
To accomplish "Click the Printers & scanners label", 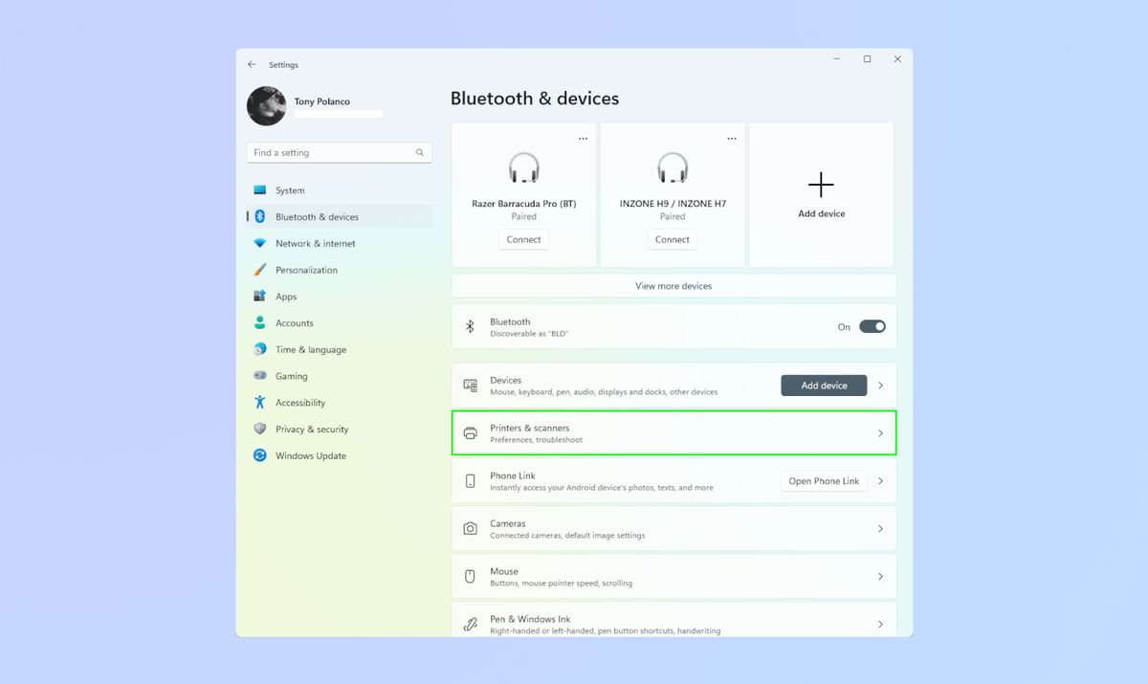I will click(x=529, y=428).
